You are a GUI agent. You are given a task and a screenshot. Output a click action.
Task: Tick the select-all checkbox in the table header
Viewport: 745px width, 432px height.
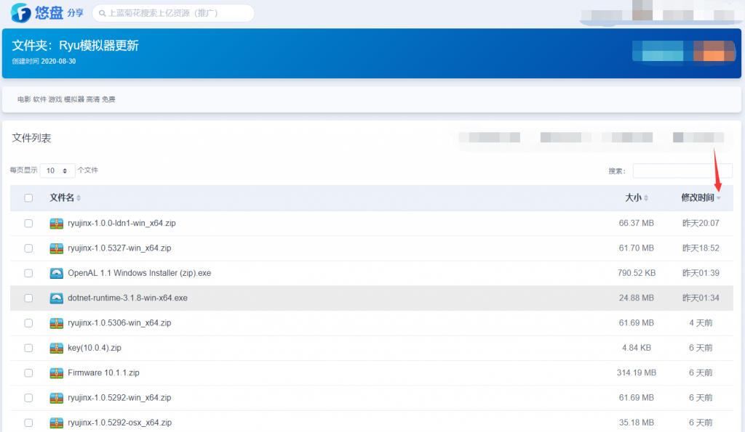coord(28,197)
